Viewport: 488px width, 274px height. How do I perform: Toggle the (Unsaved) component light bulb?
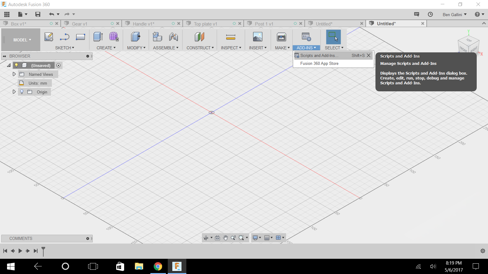[x=16, y=65]
